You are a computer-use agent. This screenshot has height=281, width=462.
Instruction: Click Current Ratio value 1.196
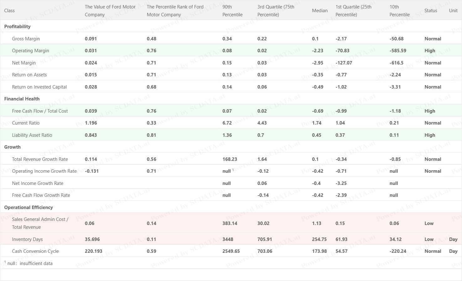pos(91,123)
